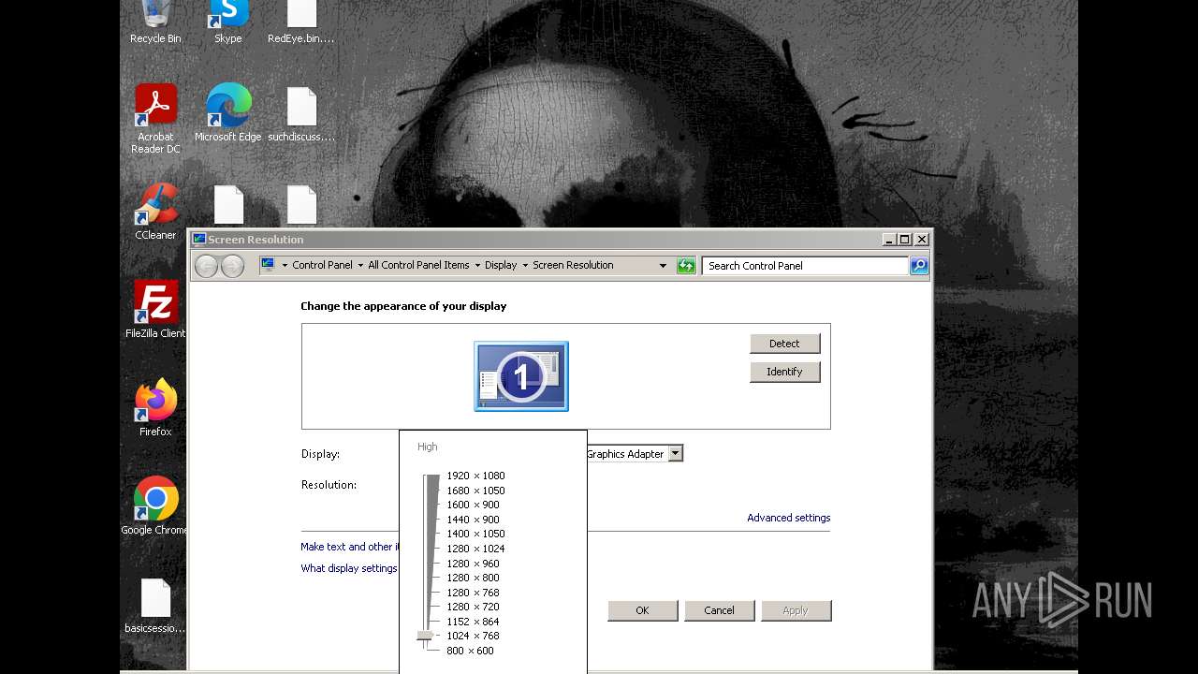
Task: Select the RedEye.bin file icon
Action: click(x=301, y=22)
